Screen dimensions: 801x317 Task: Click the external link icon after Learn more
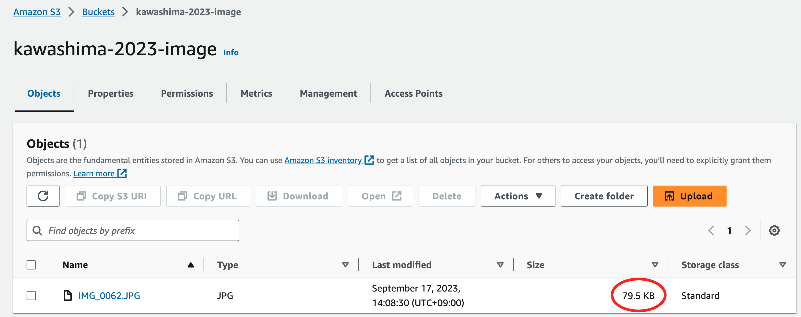122,173
